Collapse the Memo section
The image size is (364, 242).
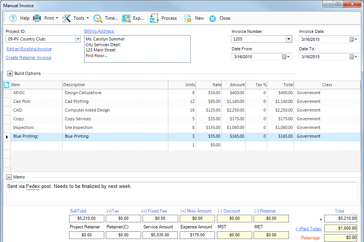[x=9, y=177]
